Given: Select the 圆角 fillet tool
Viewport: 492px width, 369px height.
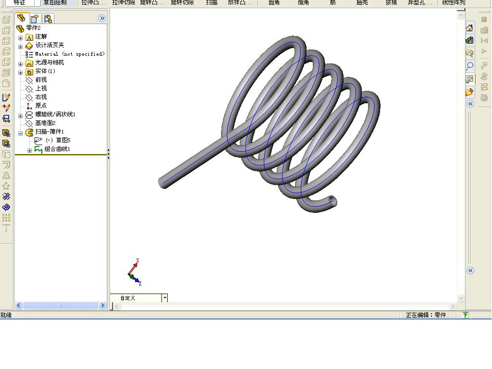Looking at the screenshot, I should click(274, 3).
